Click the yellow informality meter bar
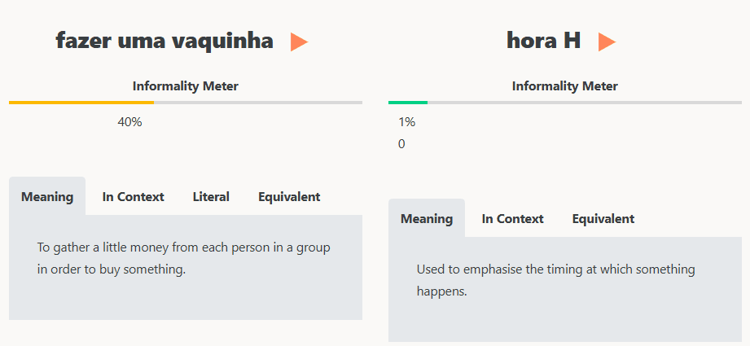 click(81, 103)
